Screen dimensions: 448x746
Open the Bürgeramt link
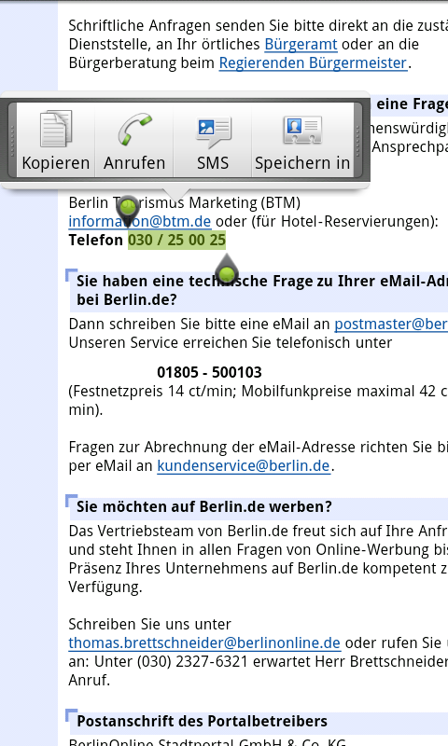tap(301, 44)
